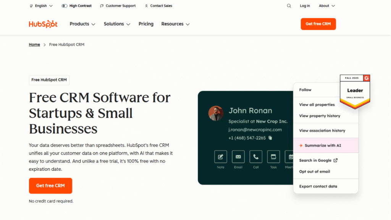The image size is (391, 220).
Task: Navigate to Home via the breadcrumb
Action: (x=34, y=44)
